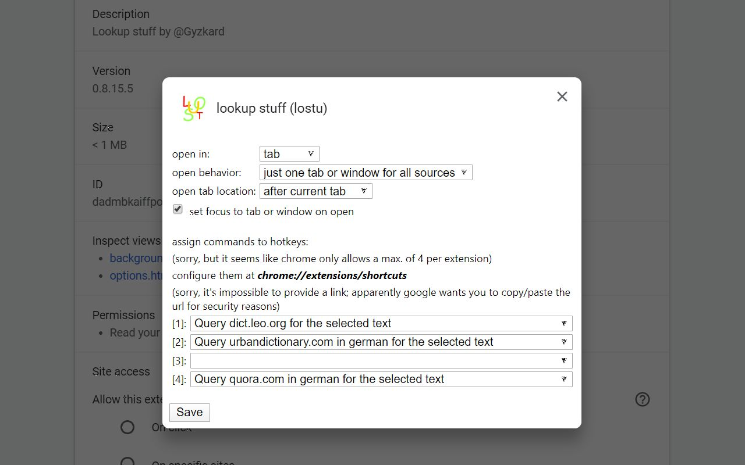Click the chrome://extensions/shortcuts text
This screenshot has width=745, height=465.
tap(332, 276)
